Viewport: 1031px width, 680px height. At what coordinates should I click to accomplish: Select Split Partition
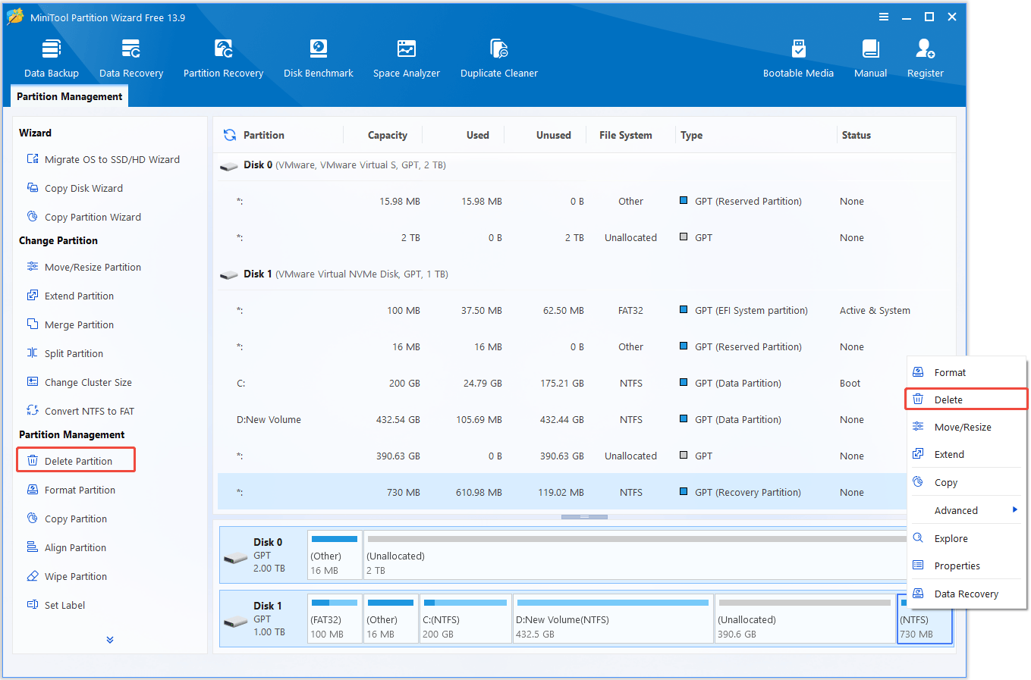click(65, 353)
